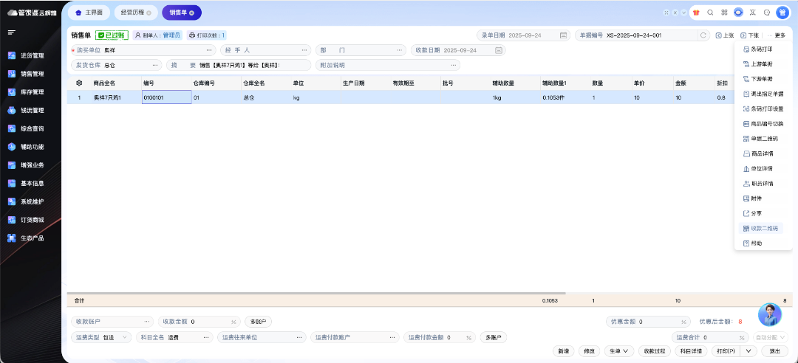This screenshot has height=363, width=798.
Task: Click the 上张 previous document button
Action: 724,35
